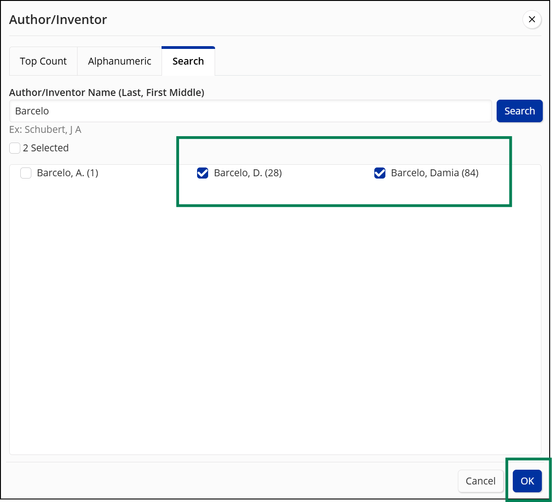Click the 2 Selected label text

click(46, 148)
